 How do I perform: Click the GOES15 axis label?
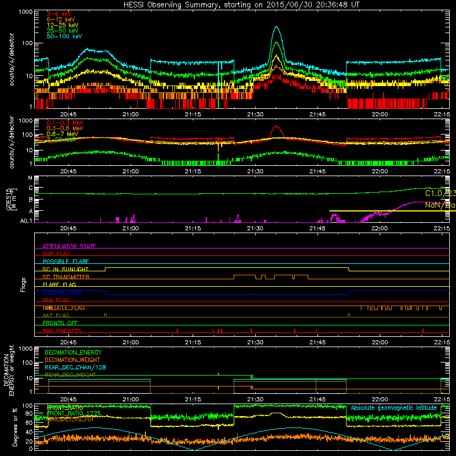pos(9,199)
